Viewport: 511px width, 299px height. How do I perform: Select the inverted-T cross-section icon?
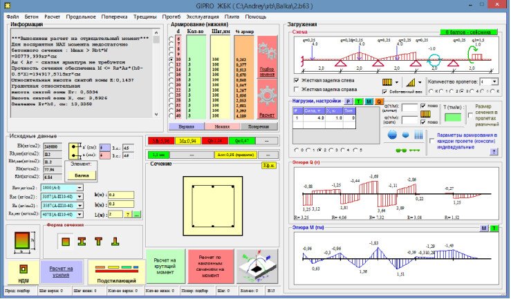(115, 241)
